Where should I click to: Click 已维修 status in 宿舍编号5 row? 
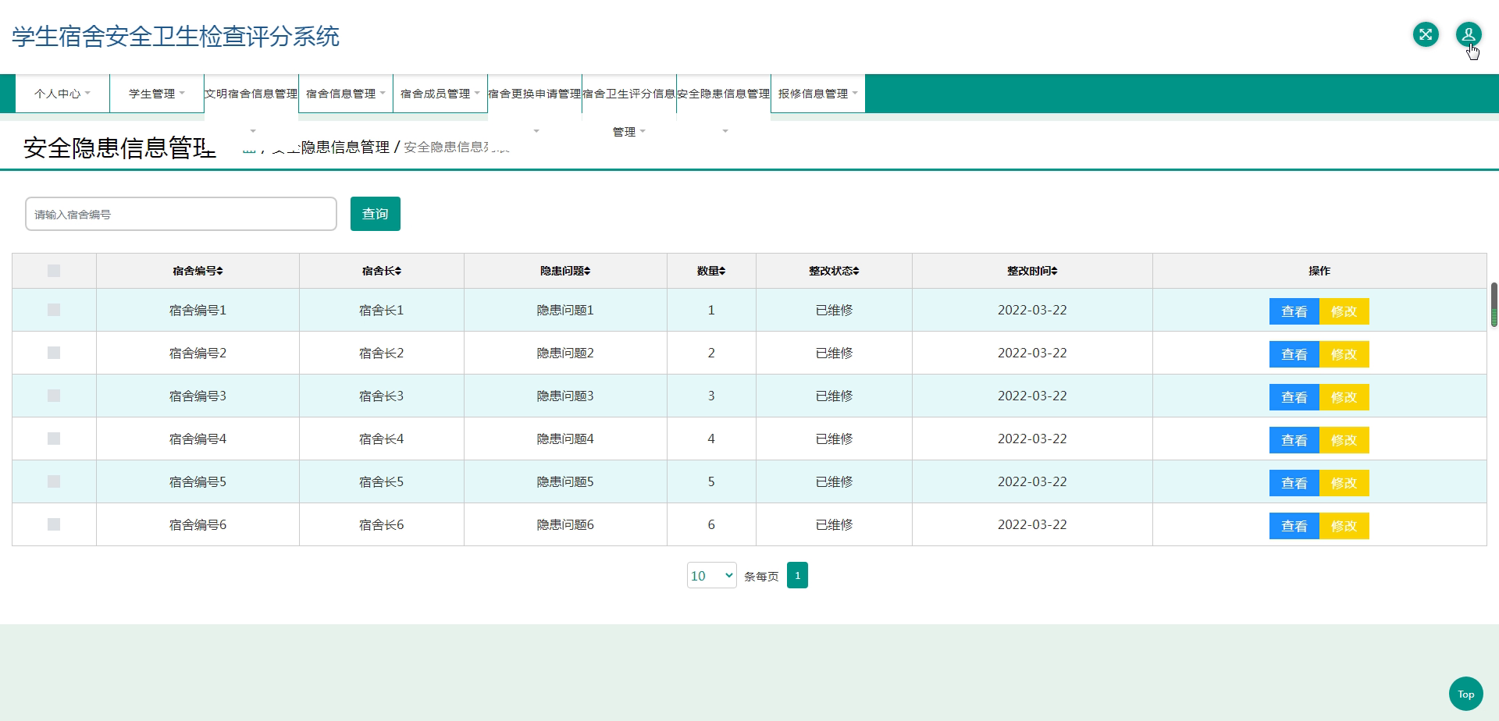(834, 481)
